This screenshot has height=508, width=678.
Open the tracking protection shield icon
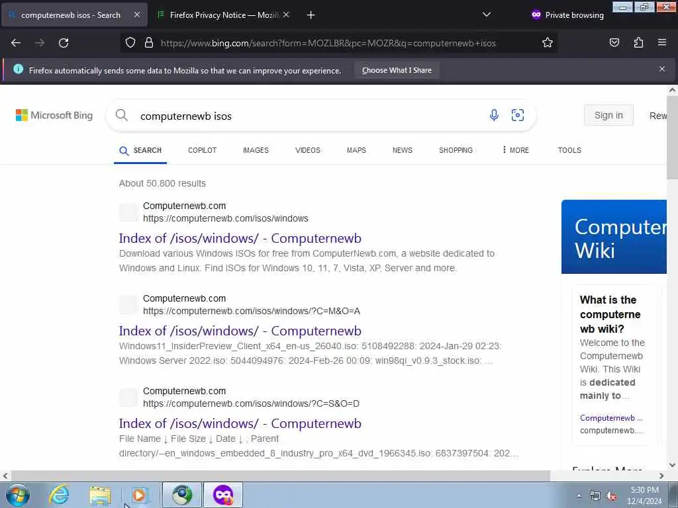(130, 43)
